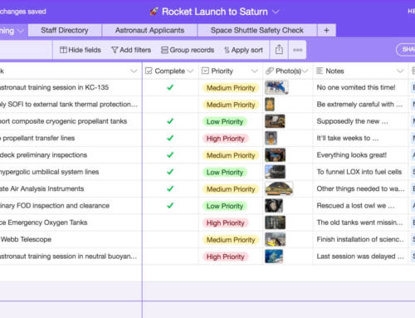
Task: Click the rocket icon beside the base title
Action: coord(154,12)
